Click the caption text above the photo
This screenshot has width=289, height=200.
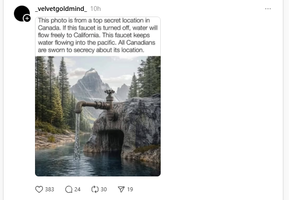[x=97, y=35]
